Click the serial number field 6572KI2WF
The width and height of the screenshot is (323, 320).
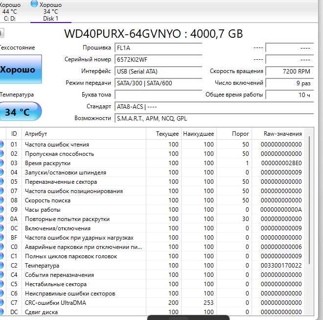pos(158,60)
